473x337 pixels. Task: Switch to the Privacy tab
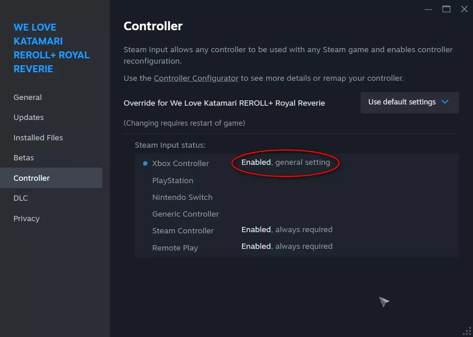click(x=27, y=219)
